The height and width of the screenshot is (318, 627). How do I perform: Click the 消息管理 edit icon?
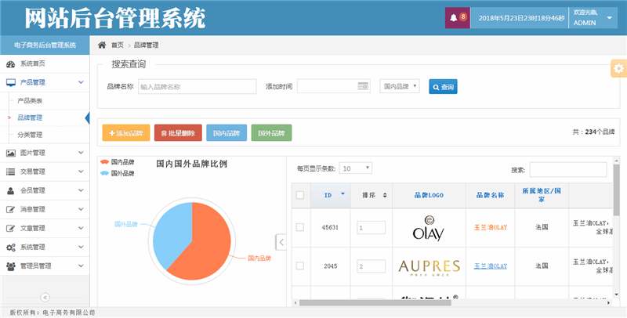coord(11,209)
